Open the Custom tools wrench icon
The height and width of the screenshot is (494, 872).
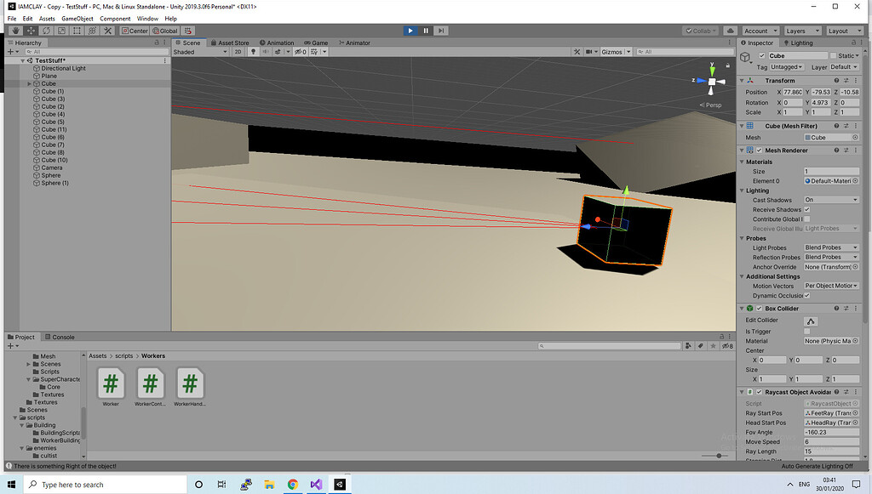[107, 31]
